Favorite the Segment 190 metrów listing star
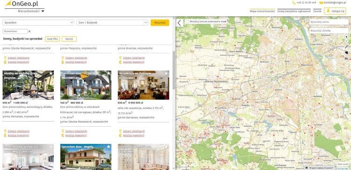The width and height of the screenshot is (351, 170). coord(166,147)
